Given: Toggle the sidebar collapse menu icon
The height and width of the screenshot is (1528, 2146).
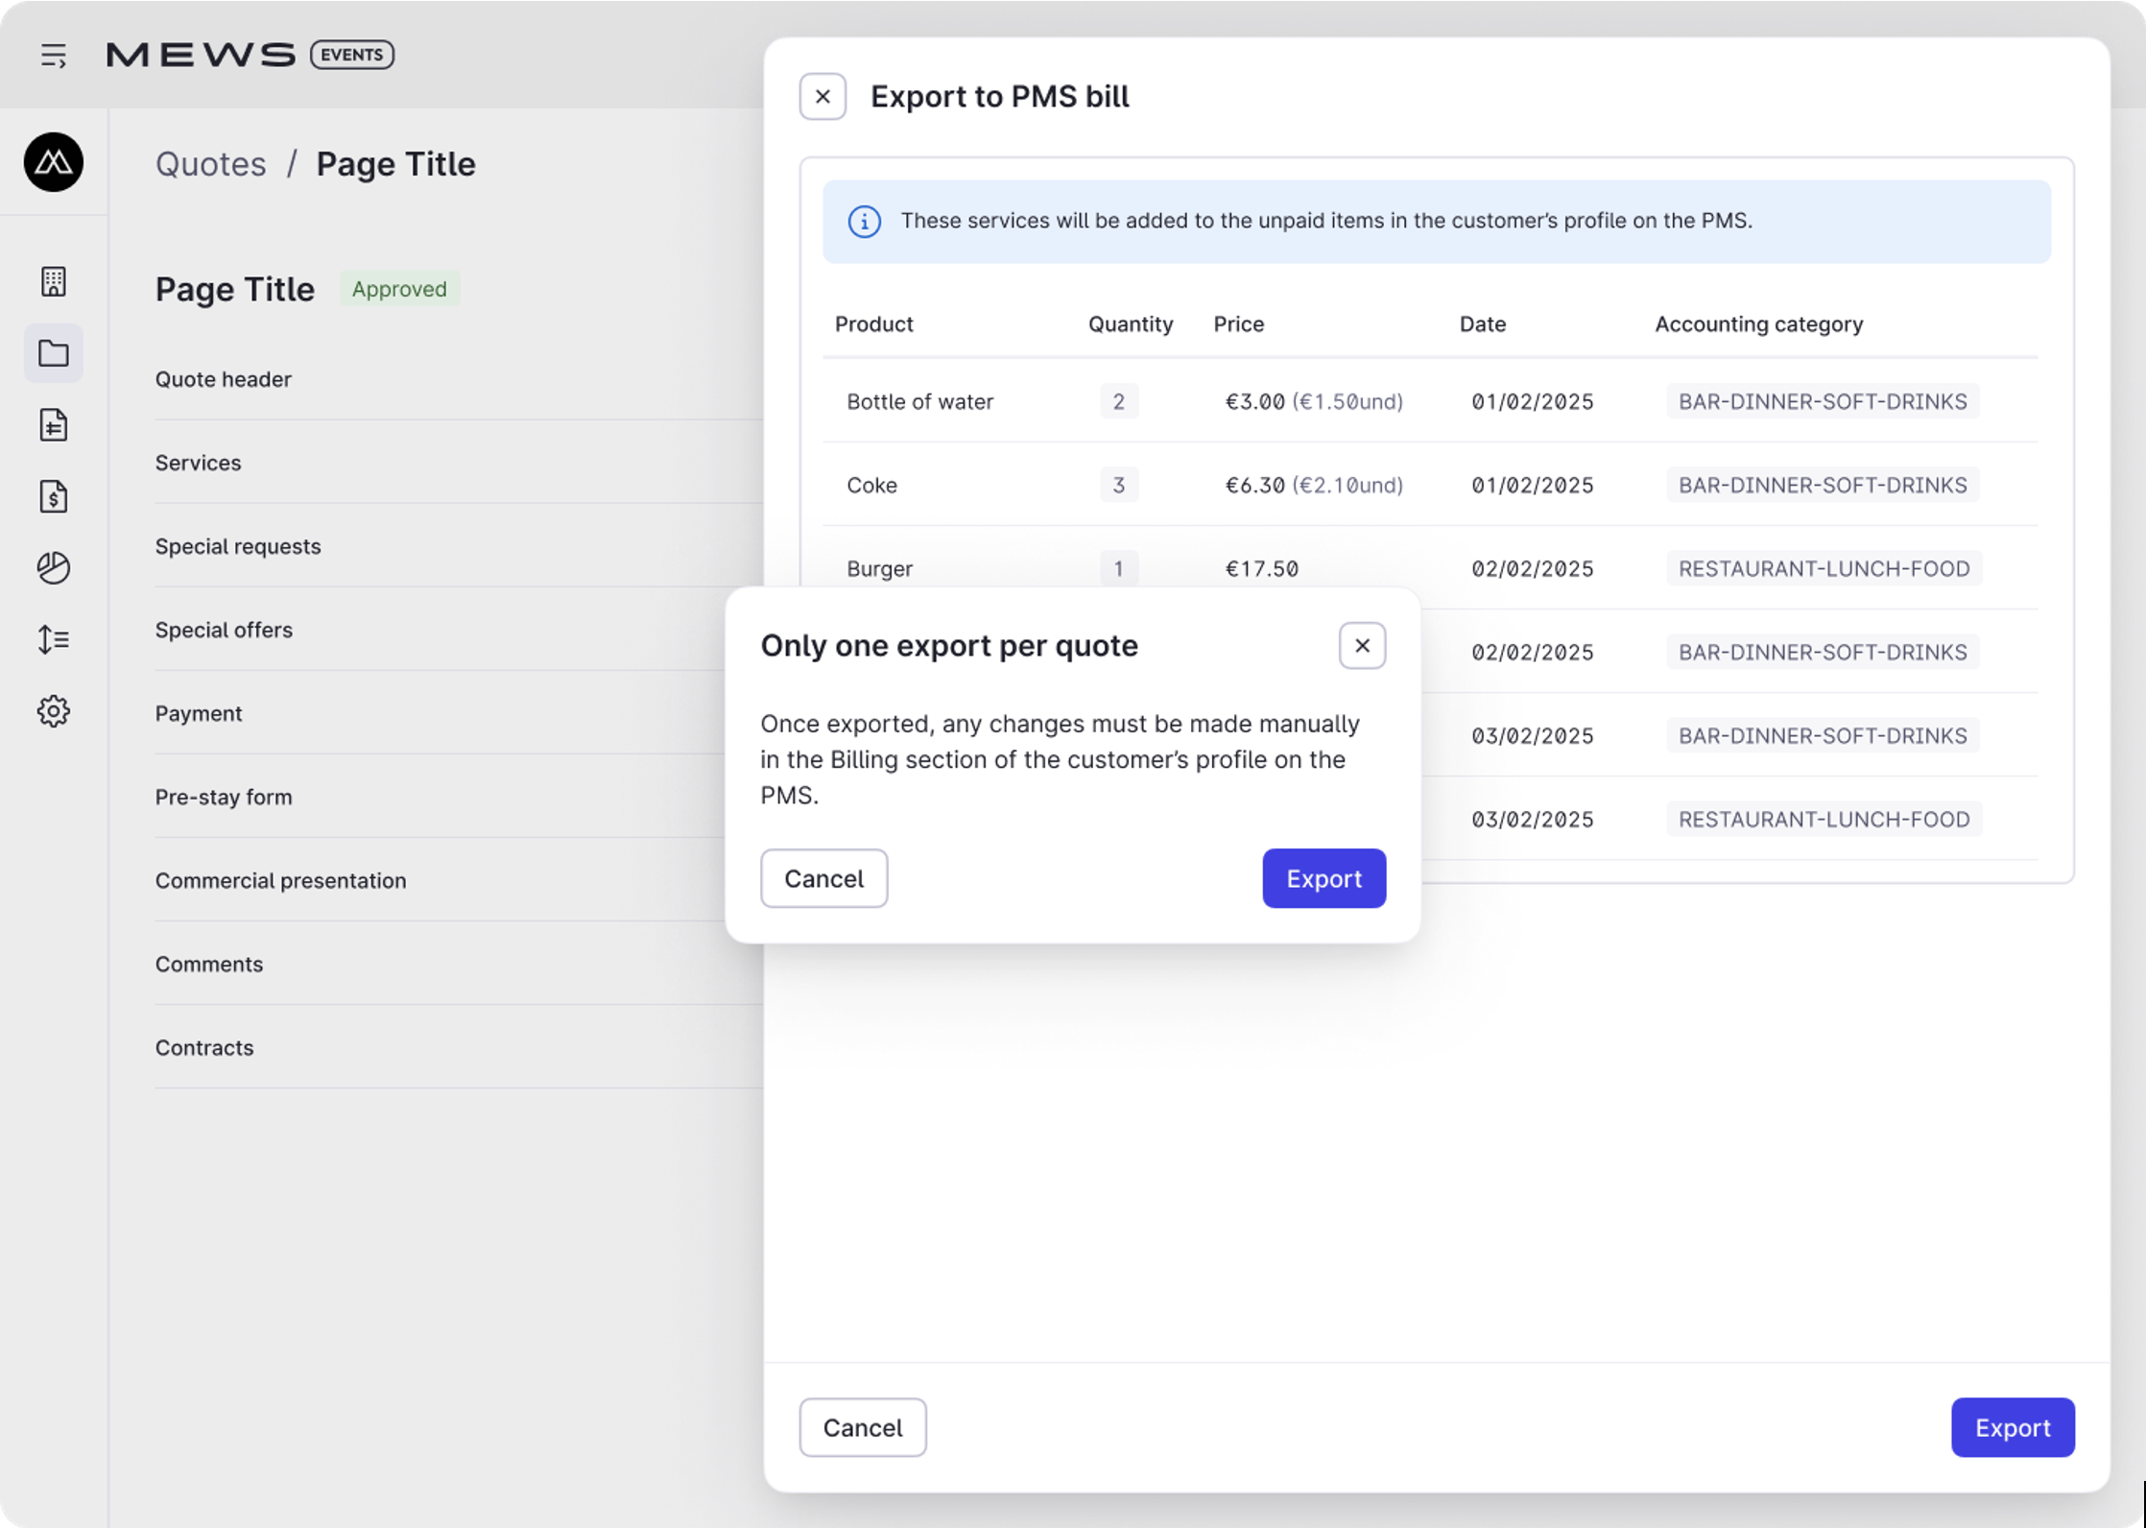Looking at the screenshot, I should tap(54, 56).
